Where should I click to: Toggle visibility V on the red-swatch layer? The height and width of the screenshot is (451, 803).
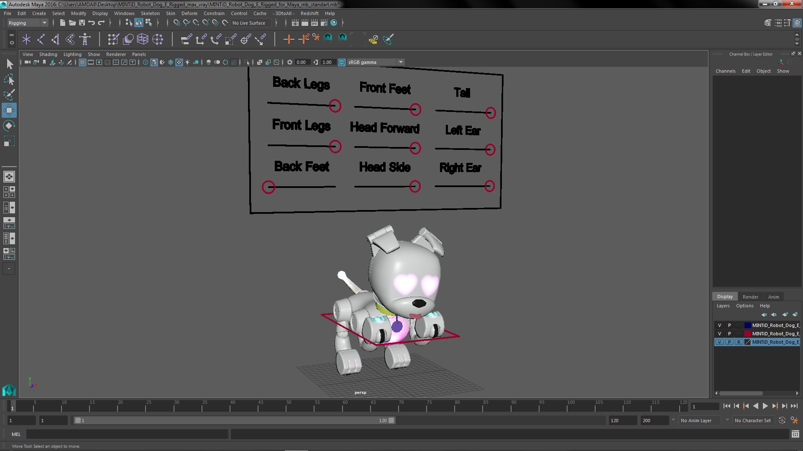719,334
